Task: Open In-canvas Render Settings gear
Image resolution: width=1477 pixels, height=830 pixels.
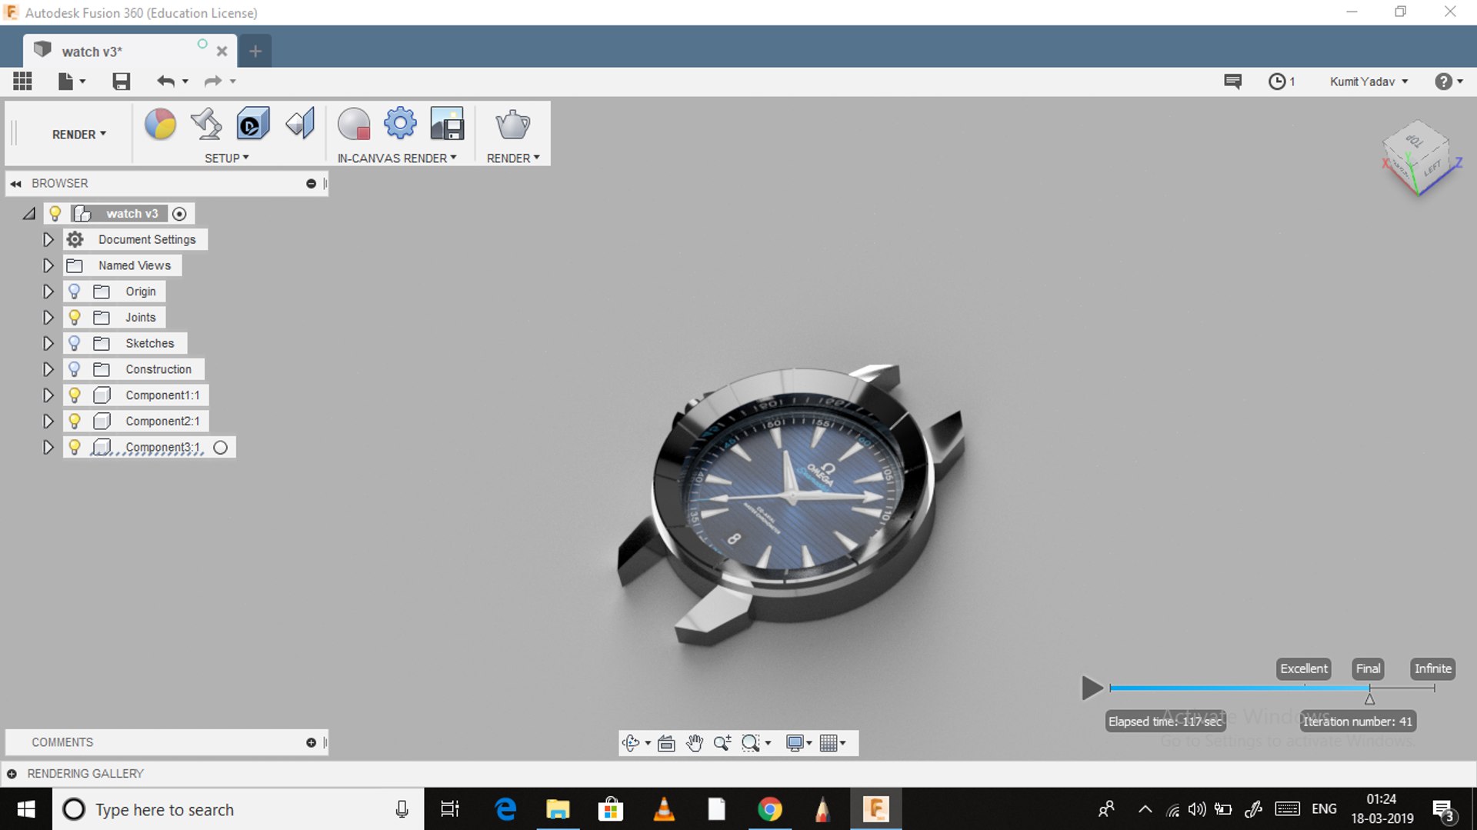Action: (x=400, y=123)
